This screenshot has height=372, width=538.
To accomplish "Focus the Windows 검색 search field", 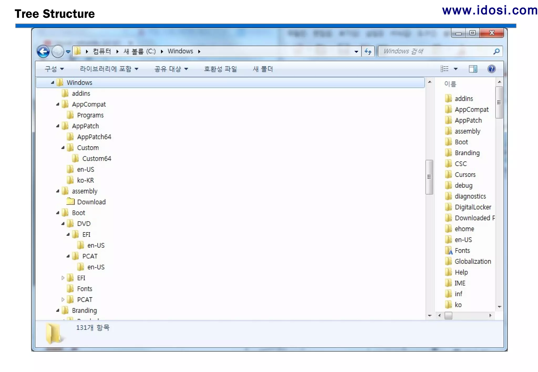I will (440, 51).
